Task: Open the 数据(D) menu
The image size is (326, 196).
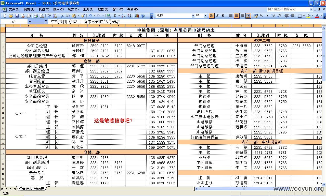Action: pyautogui.click(x=103, y=9)
